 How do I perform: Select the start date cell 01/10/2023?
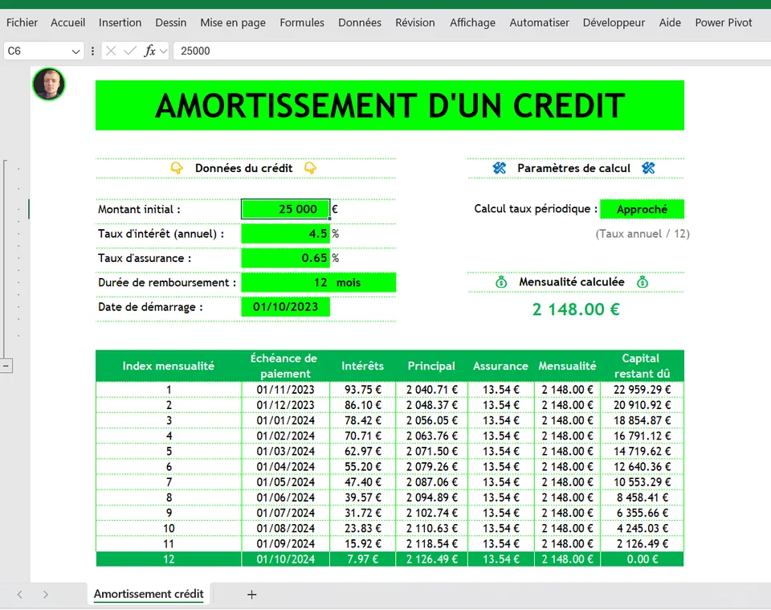point(285,307)
